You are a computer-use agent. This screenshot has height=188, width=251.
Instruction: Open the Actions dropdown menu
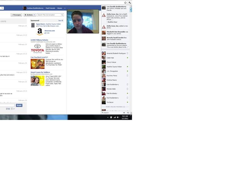29,14
